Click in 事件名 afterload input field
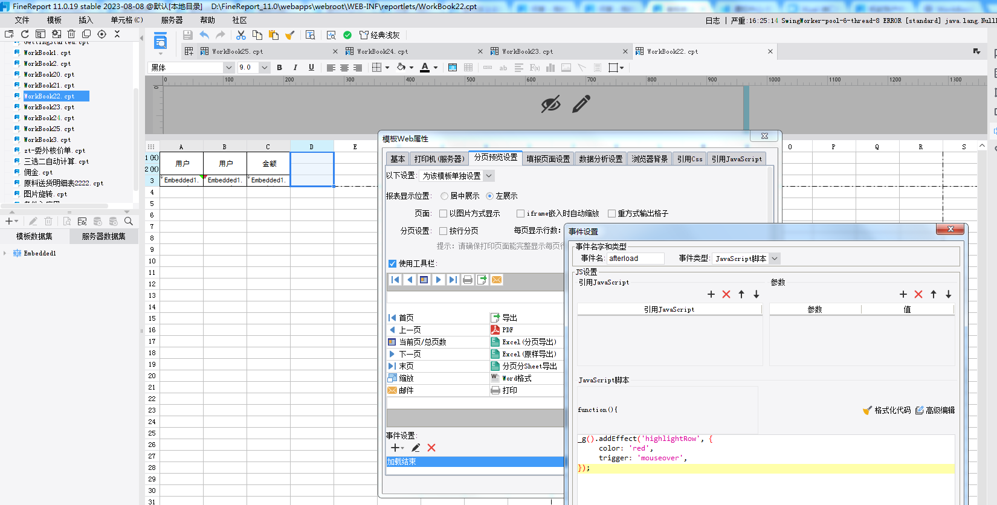This screenshot has height=505, width=997. click(635, 259)
